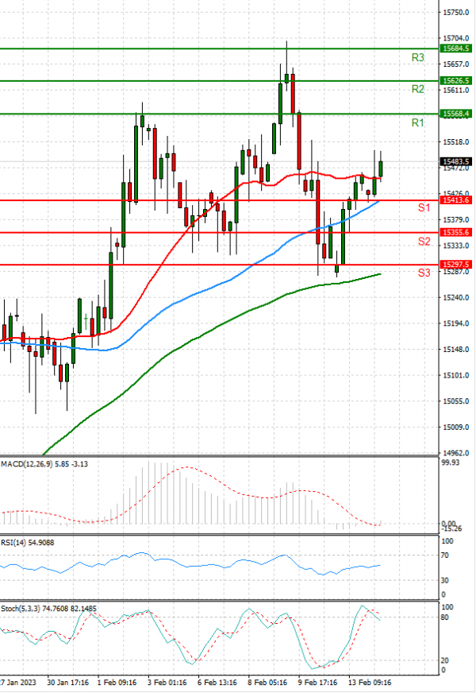Click the R3 resistance level label
Viewport: 476px width, 693px height.
(x=417, y=57)
